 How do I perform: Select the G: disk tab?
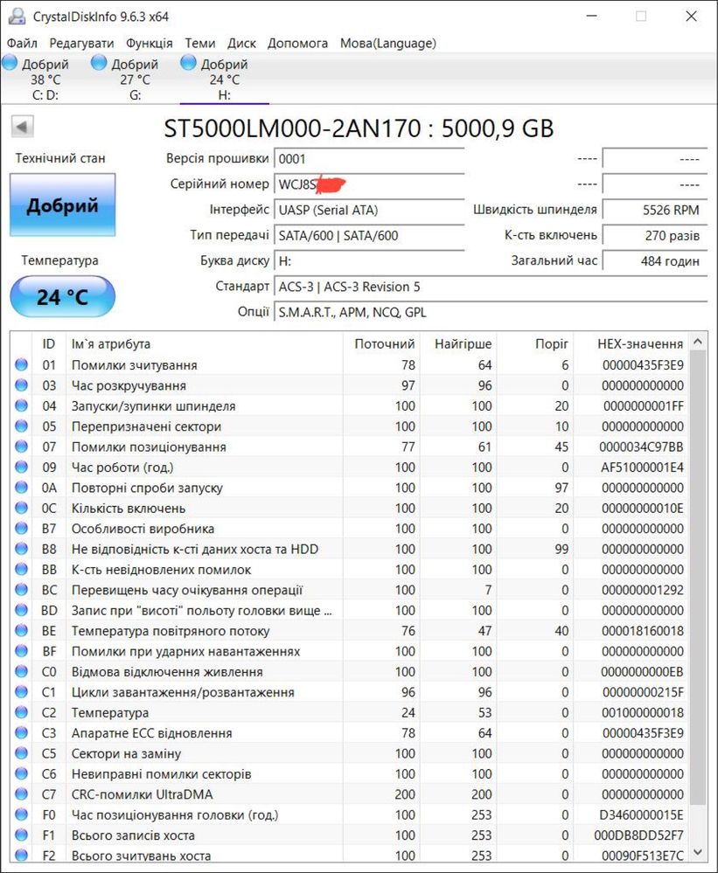135,79
